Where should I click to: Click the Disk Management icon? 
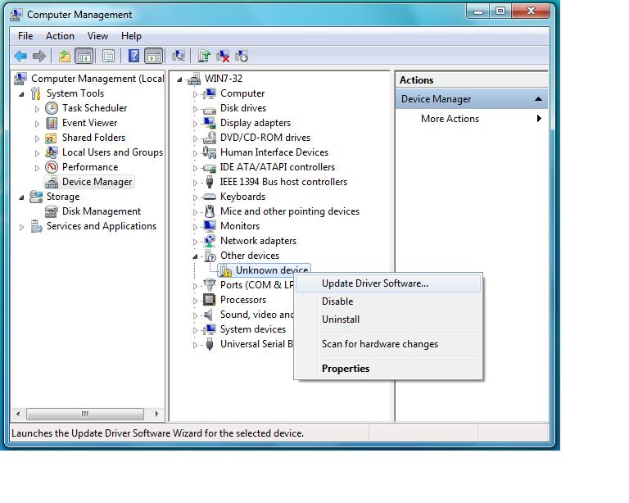(x=52, y=211)
